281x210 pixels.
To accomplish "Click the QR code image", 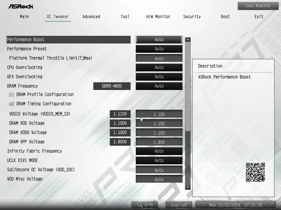I will point(255,172).
